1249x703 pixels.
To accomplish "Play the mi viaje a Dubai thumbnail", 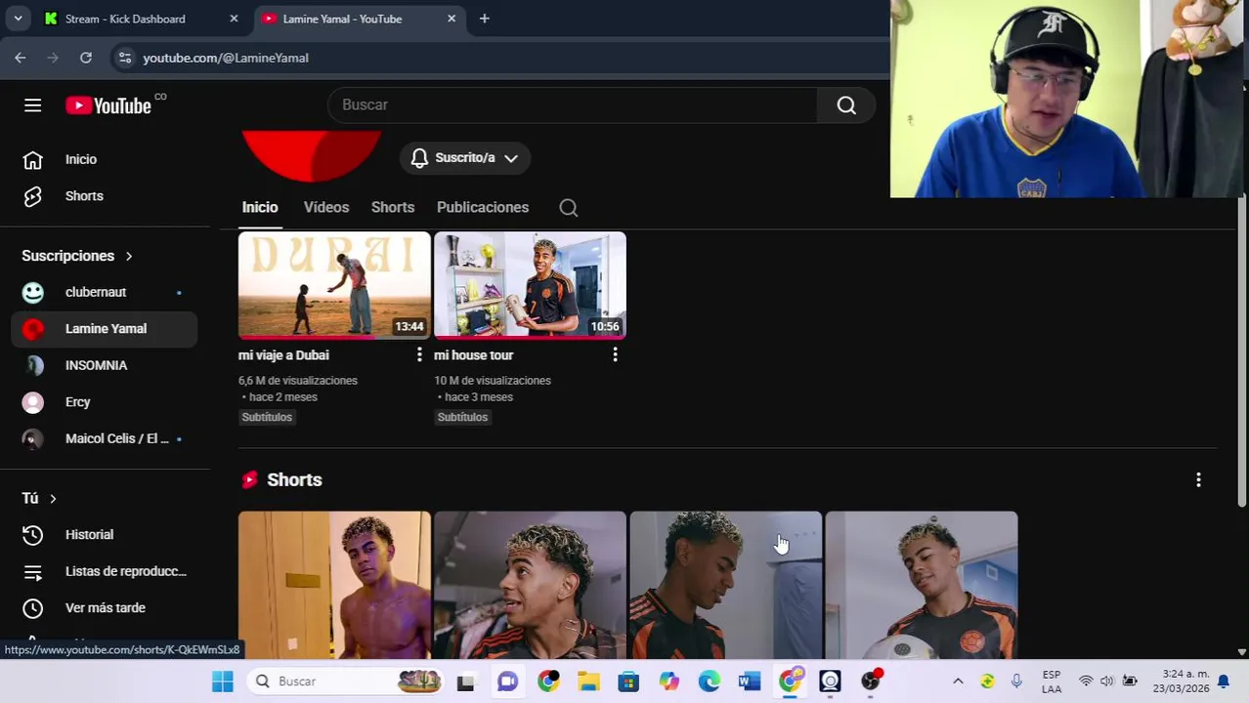I will pos(334,285).
